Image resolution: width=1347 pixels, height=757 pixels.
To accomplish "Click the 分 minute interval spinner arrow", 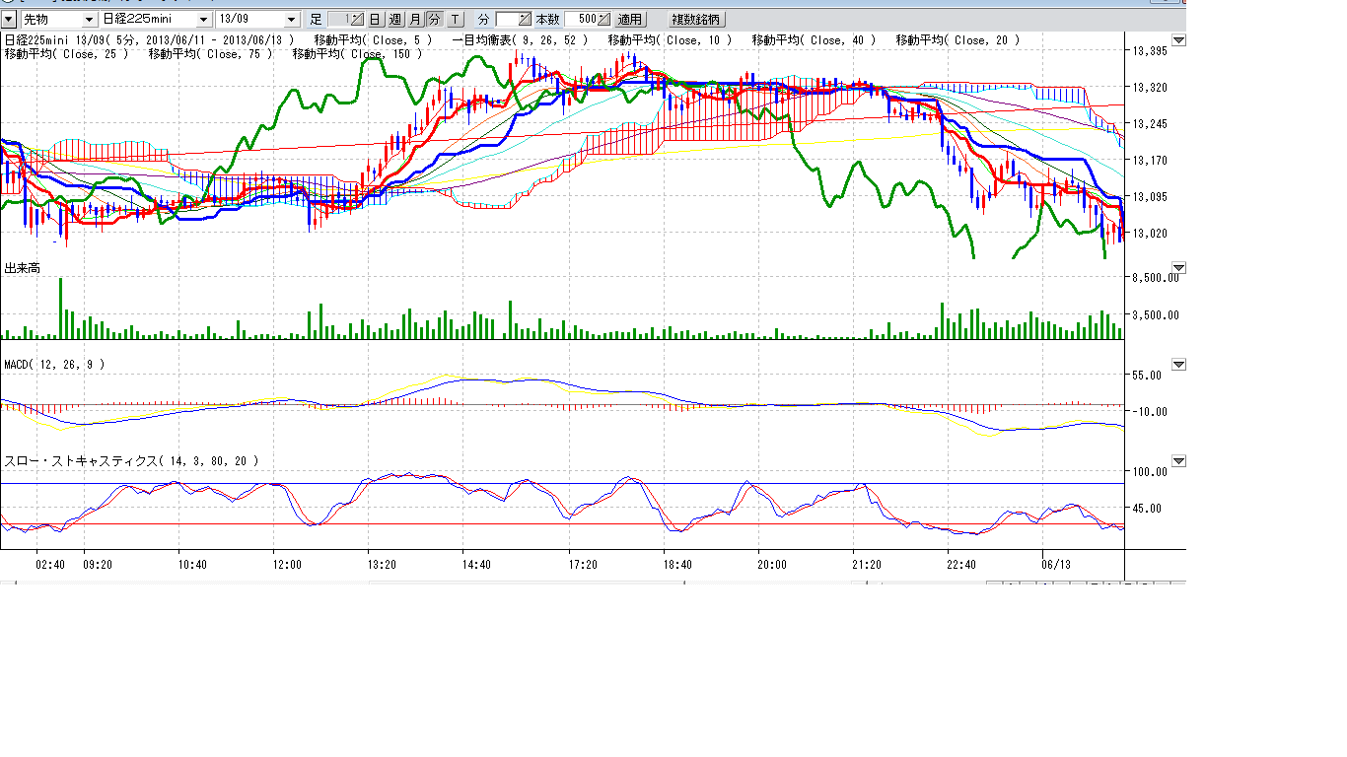I will [x=525, y=20].
